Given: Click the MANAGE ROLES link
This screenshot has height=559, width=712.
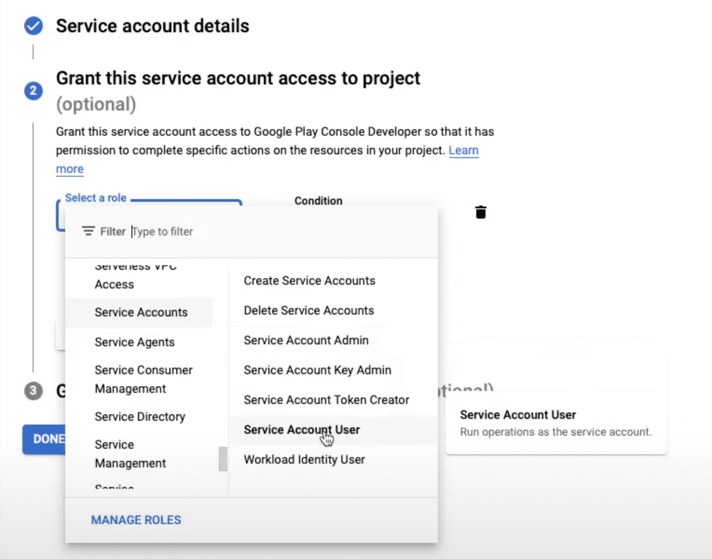Looking at the screenshot, I should [x=135, y=520].
